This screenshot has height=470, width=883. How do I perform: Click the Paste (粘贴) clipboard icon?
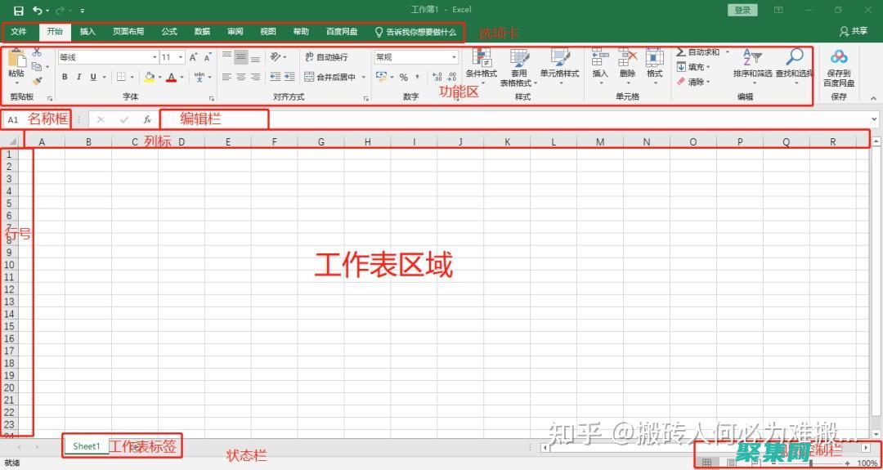(16, 60)
